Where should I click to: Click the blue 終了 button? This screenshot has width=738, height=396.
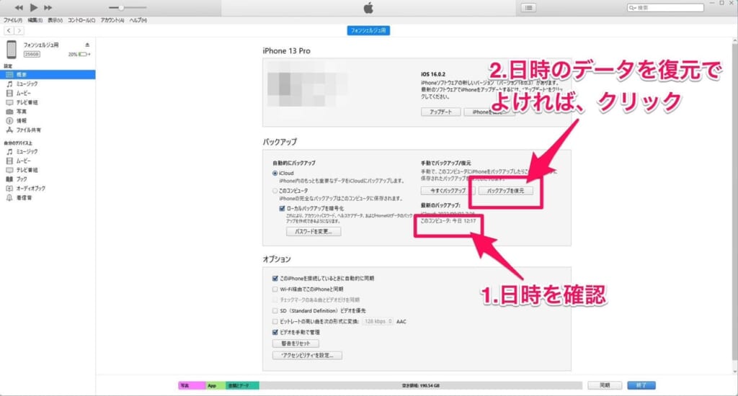coord(641,385)
